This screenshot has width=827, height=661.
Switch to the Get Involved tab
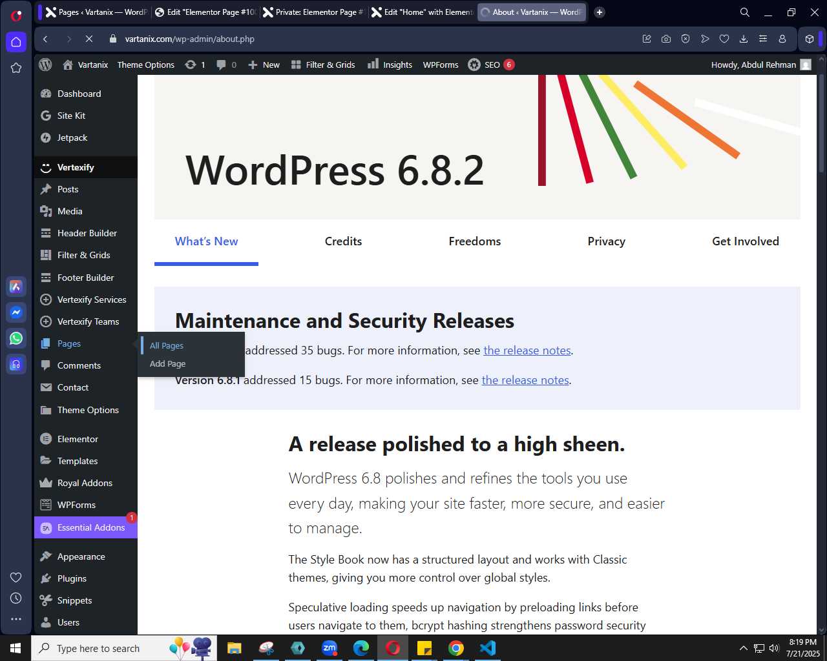[746, 241]
